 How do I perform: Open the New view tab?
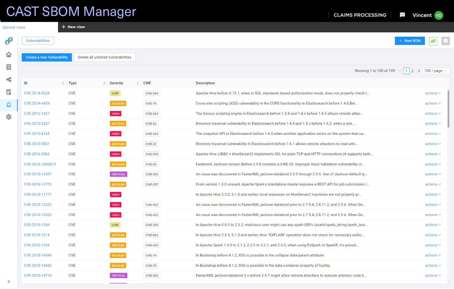pyautogui.click(x=74, y=27)
